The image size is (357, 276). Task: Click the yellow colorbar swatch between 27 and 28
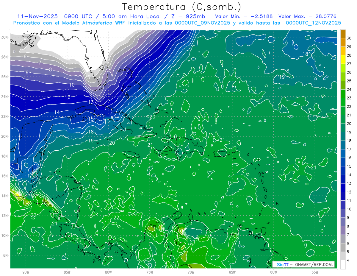click(343, 60)
